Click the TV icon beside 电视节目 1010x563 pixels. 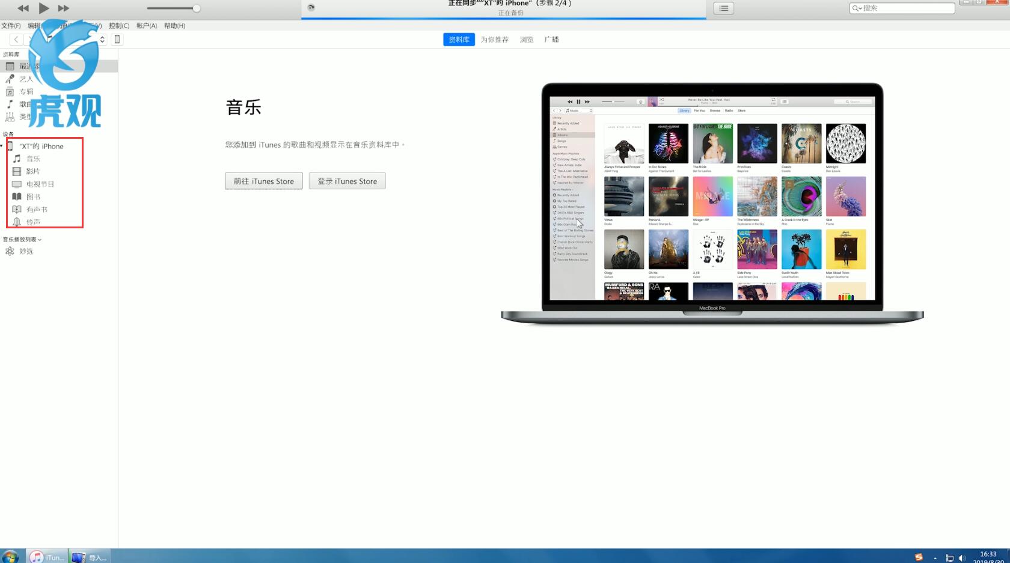point(17,184)
